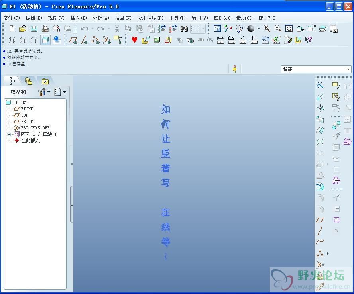Open context help question-arrow icon
This screenshot has height=294, width=354.
click(309, 40)
